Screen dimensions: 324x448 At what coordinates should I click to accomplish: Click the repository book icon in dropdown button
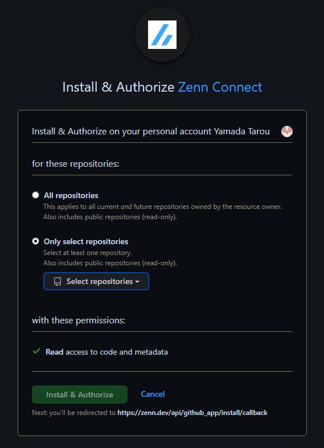click(x=58, y=282)
